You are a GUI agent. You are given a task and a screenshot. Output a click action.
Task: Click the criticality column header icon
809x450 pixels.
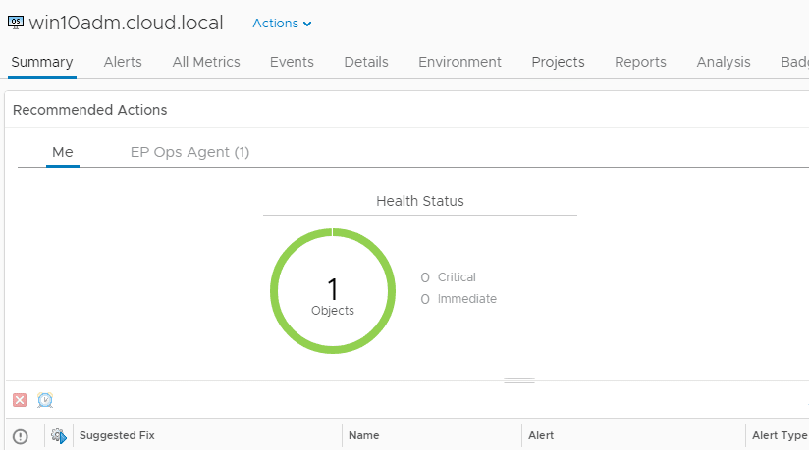point(20,436)
